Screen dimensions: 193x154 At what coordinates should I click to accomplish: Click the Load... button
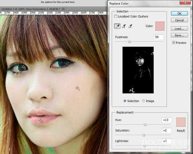[179, 29]
